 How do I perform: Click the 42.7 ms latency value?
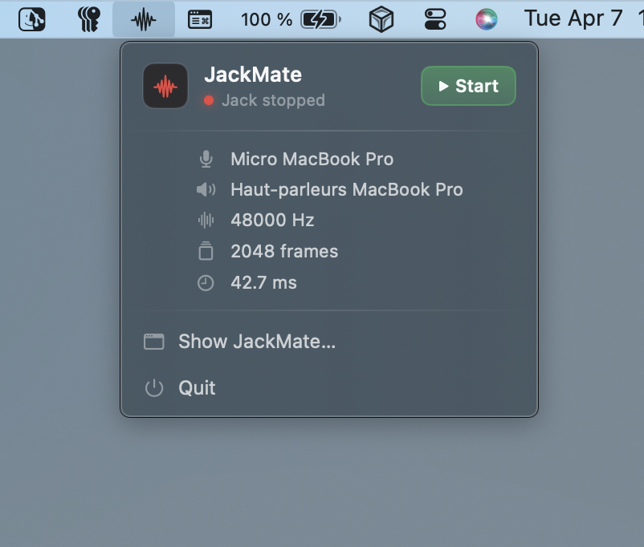(263, 283)
